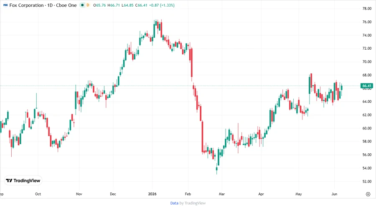Click the Nov time axis label

(x=79, y=194)
